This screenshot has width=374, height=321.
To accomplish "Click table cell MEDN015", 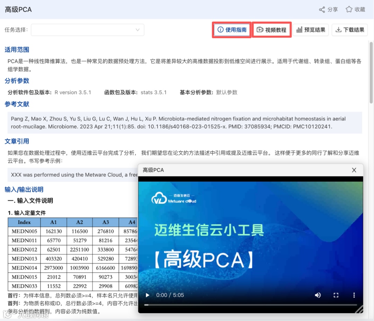I will tap(24, 277).
